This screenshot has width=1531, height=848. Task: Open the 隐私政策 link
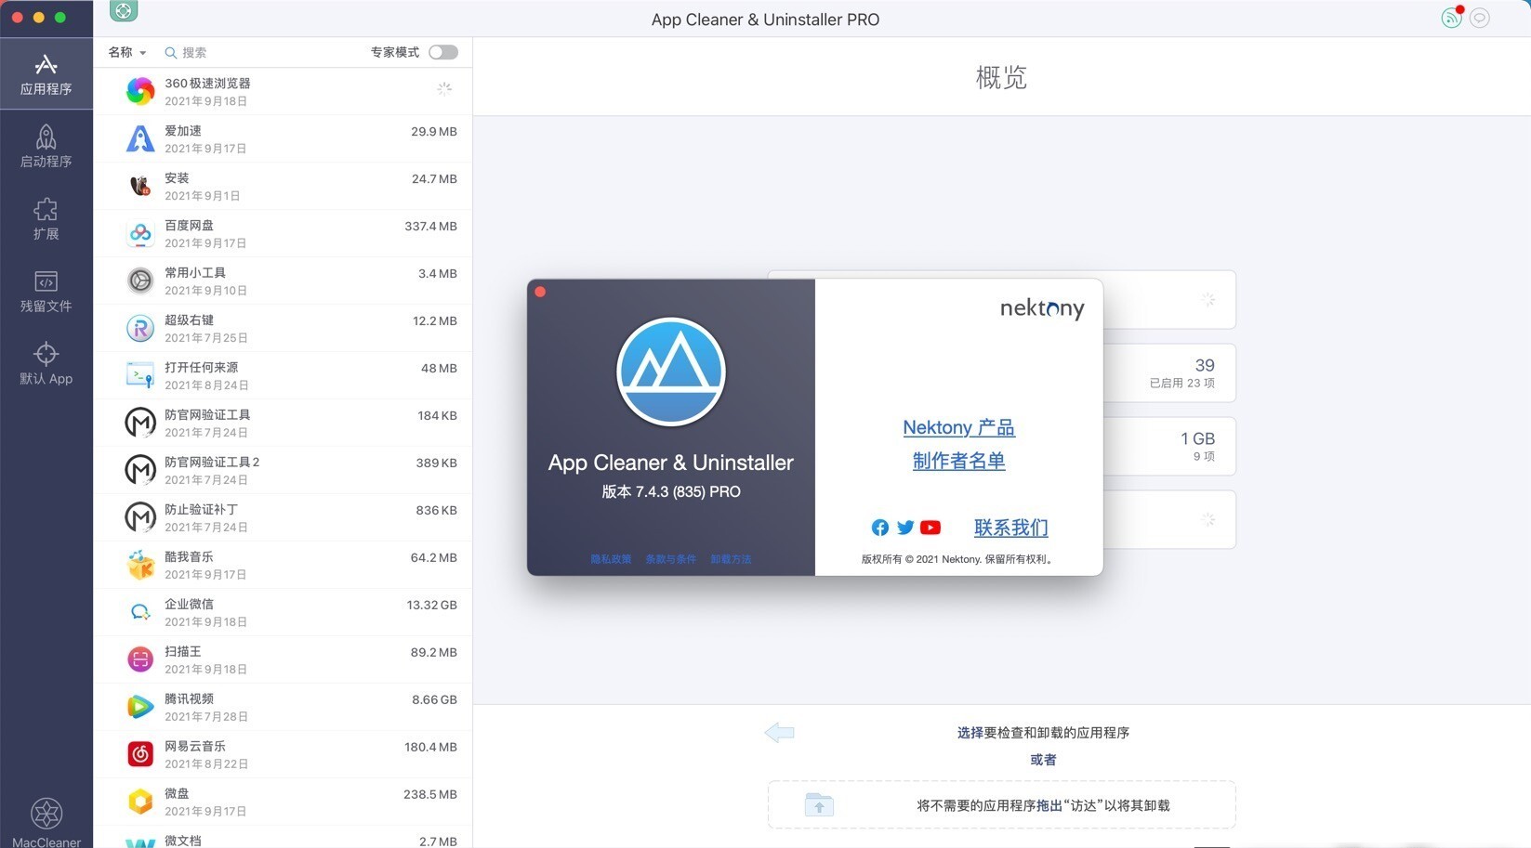611,559
